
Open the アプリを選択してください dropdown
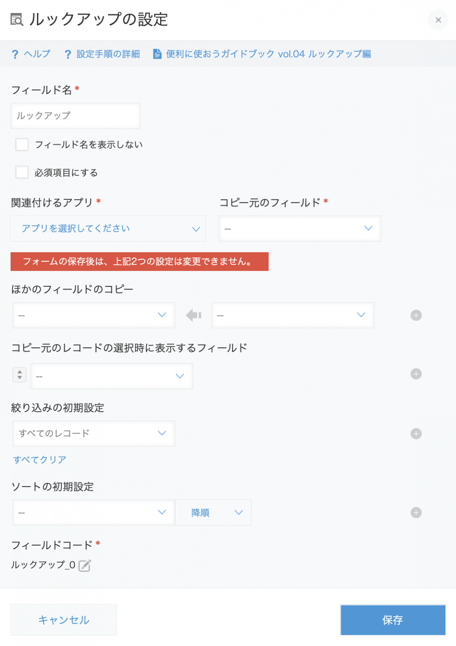coord(108,228)
